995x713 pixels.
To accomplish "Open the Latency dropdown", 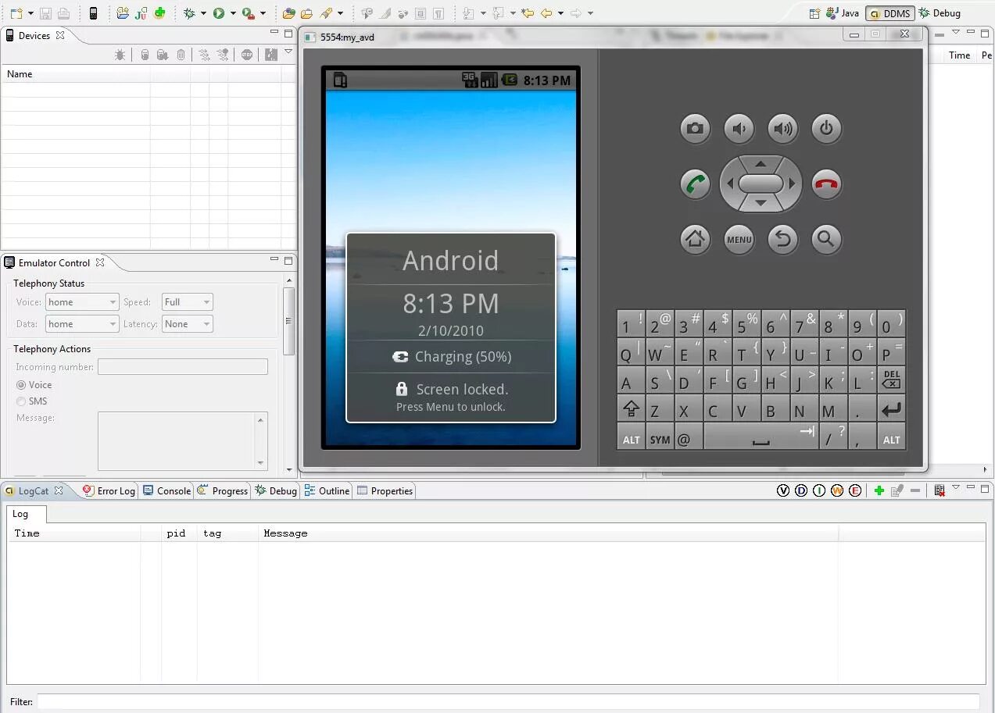I will (187, 324).
